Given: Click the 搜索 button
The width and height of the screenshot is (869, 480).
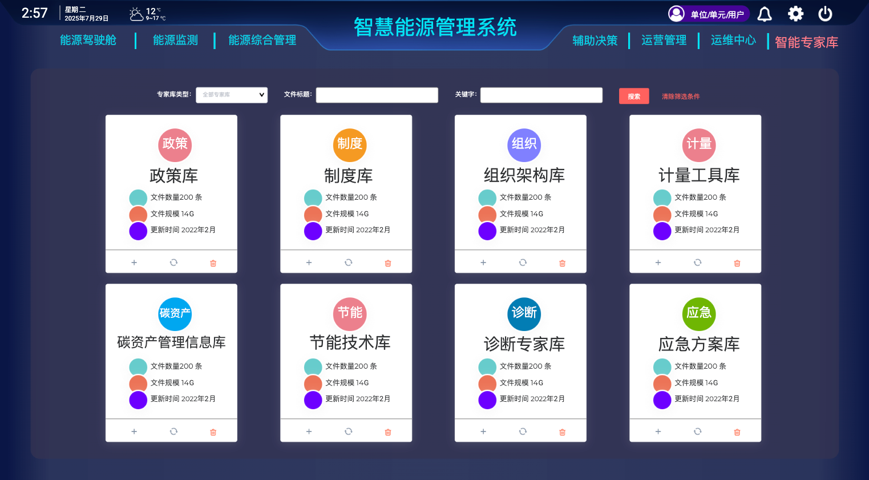Looking at the screenshot, I should (x=634, y=96).
